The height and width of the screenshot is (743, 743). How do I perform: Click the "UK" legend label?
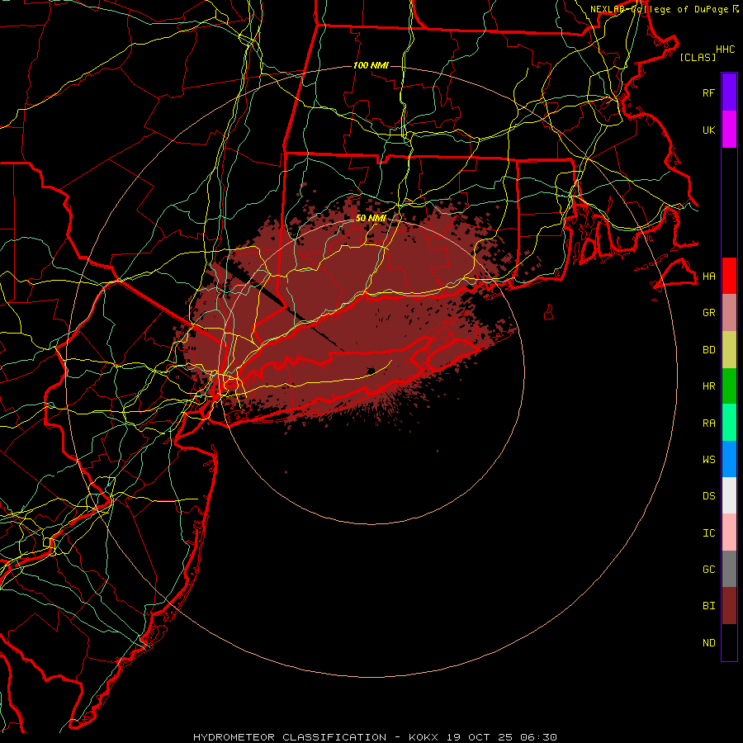click(708, 130)
